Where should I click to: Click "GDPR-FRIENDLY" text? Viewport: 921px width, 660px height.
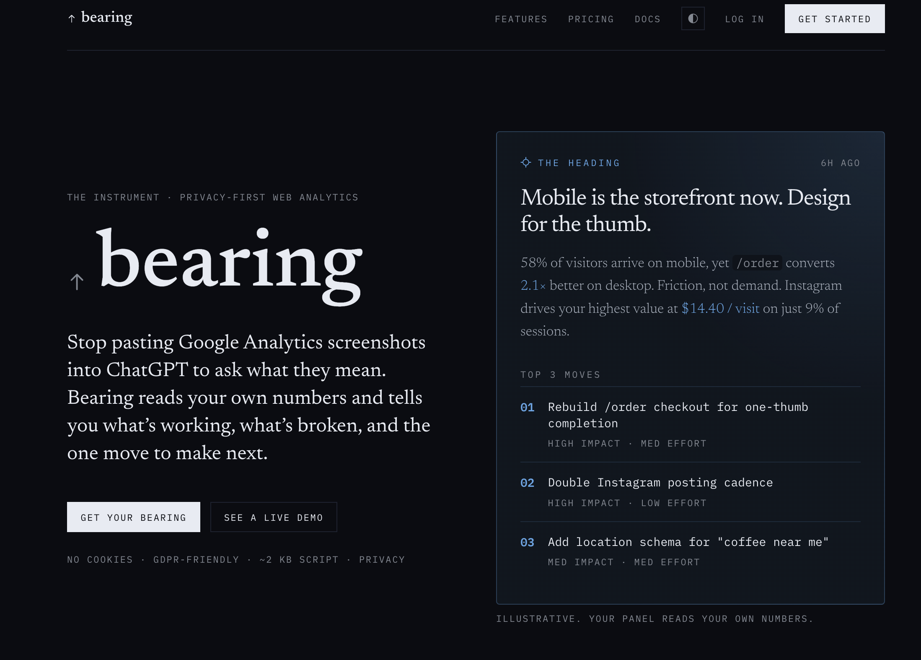pyautogui.click(x=196, y=560)
